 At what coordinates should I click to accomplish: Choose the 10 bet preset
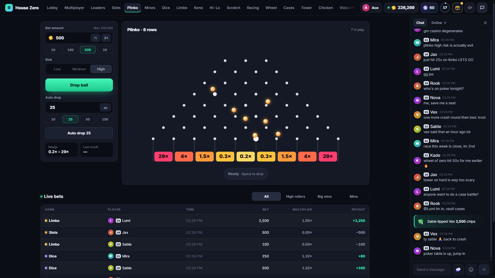pos(53,50)
